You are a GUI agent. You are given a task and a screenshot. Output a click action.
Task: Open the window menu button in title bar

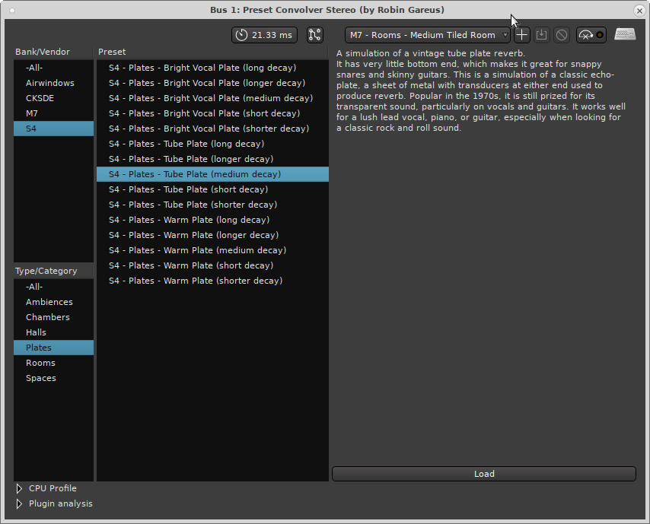[x=10, y=10]
